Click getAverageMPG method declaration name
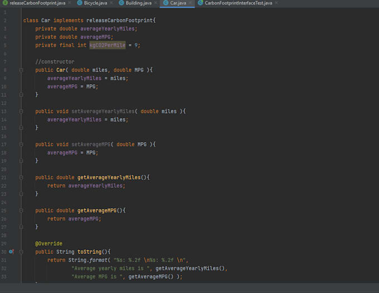The height and width of the screenshot is (293, 379). [97, 211]
